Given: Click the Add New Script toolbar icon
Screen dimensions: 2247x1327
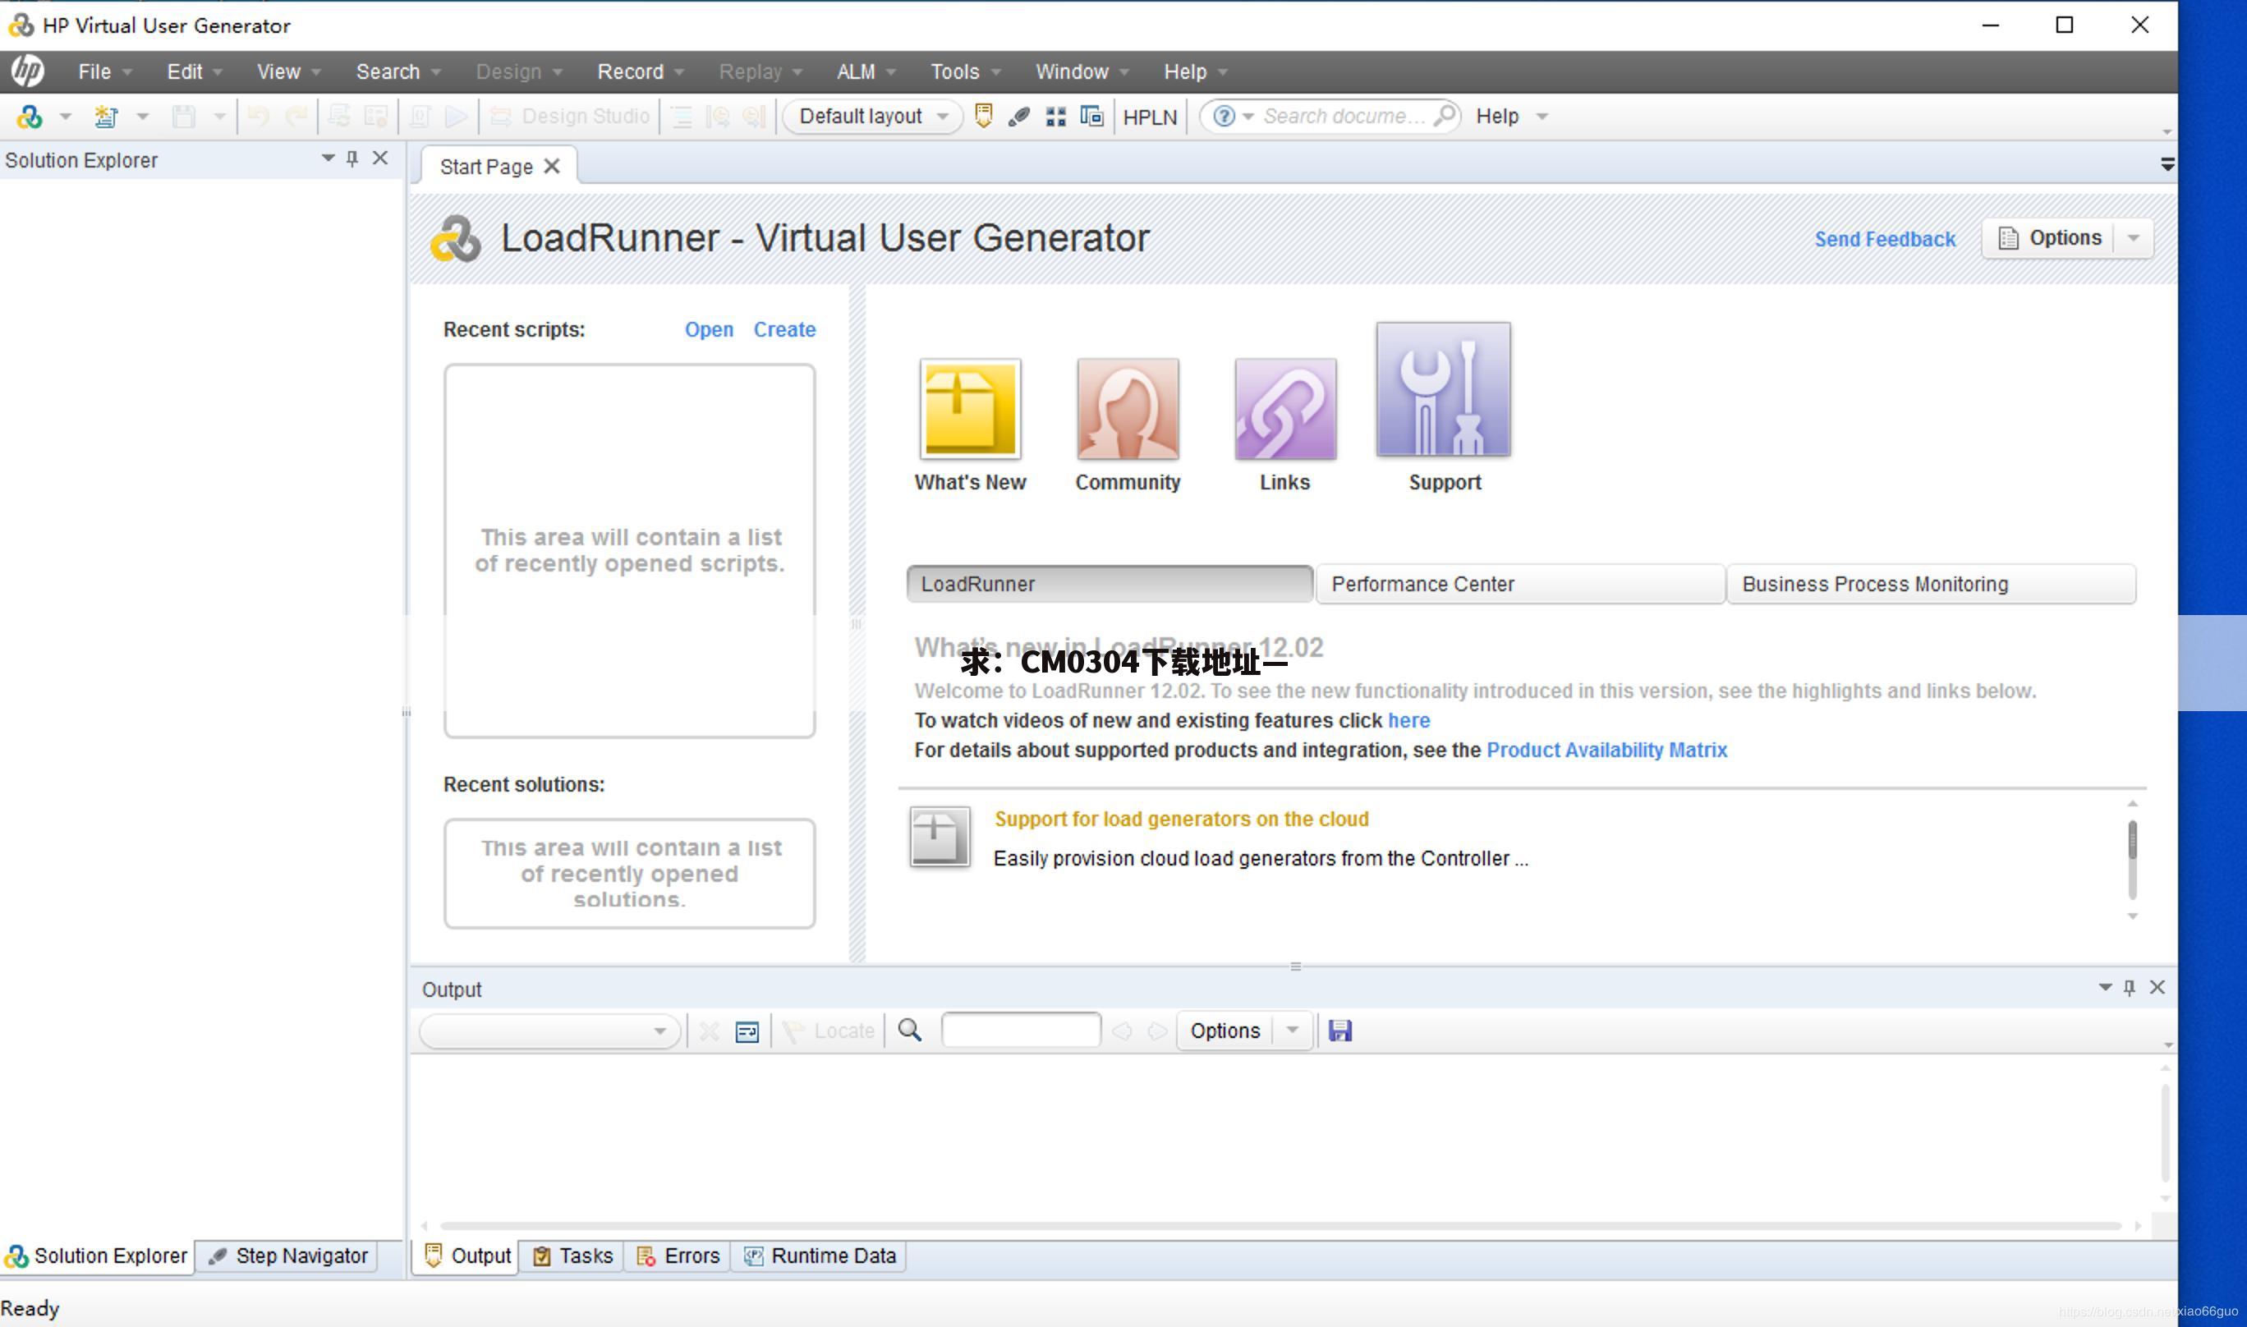Looking at the screenshot, I should (x=107, y=117).
